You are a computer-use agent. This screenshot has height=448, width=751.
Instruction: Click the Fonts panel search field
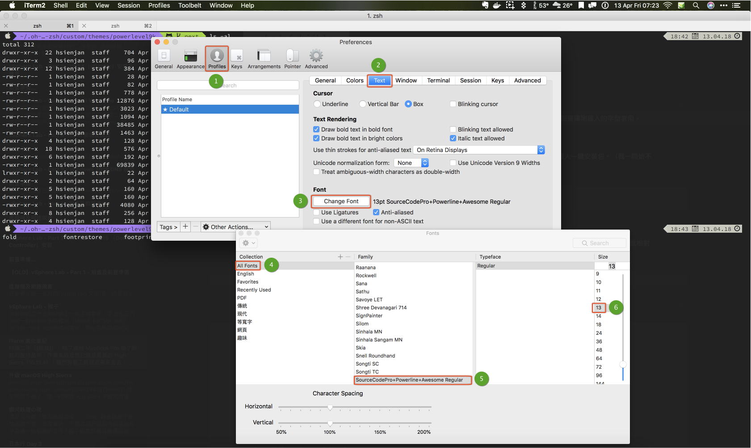(600, 243)
